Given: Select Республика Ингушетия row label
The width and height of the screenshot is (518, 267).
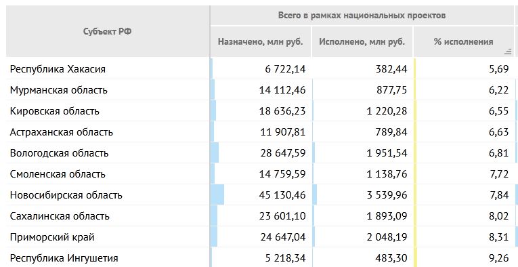Looking at the screenshot, I should (64, 258).
